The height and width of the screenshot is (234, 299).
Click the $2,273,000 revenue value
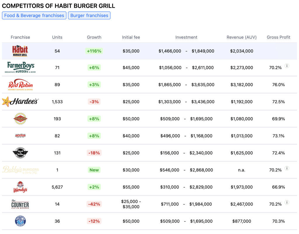(241, 67)
